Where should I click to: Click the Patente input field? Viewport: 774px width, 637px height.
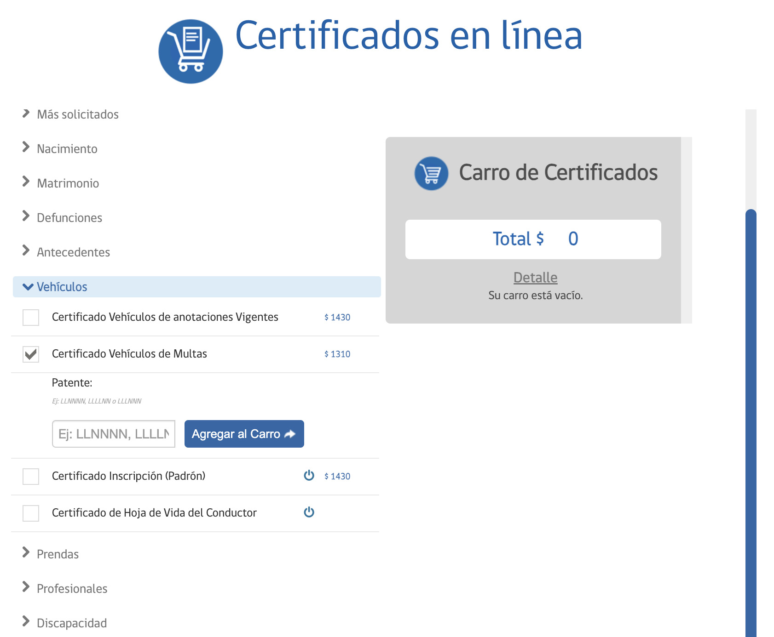113,433
